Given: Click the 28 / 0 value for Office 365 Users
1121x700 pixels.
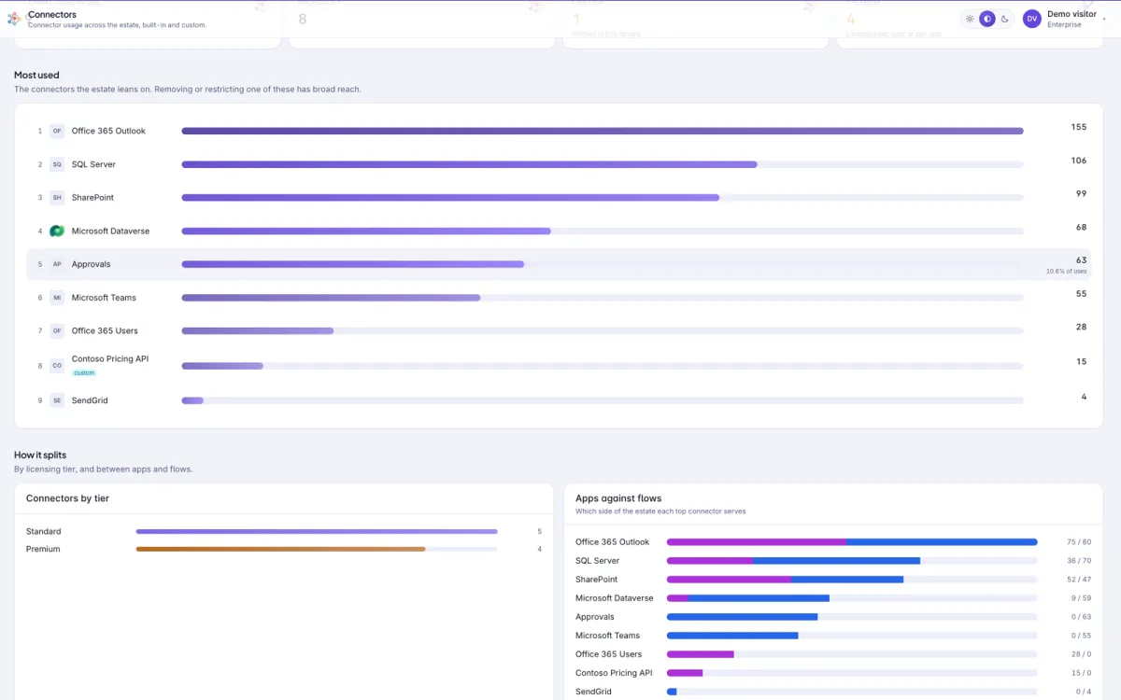Looking at the screenshot, I should [x=1081, y=654].
